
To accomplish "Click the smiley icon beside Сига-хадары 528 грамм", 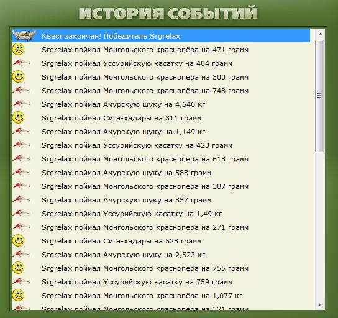I will tap(18, 240).
